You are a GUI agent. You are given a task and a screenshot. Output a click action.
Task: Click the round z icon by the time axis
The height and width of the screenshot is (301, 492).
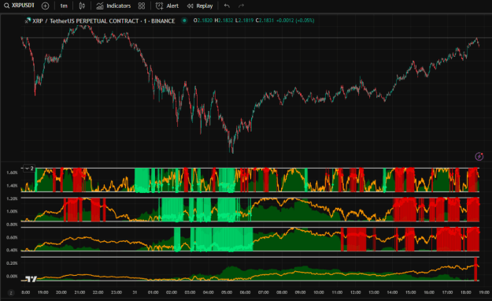click(11, 292)
